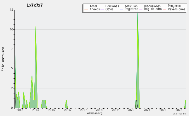Viewport: 189px width, 116px height.
Task: Click the 2013 x-axis label
Action: [20, 110]
